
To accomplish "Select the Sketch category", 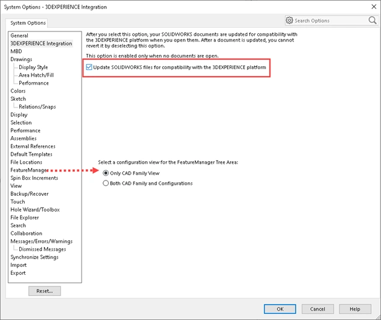I will pos(18,99).
